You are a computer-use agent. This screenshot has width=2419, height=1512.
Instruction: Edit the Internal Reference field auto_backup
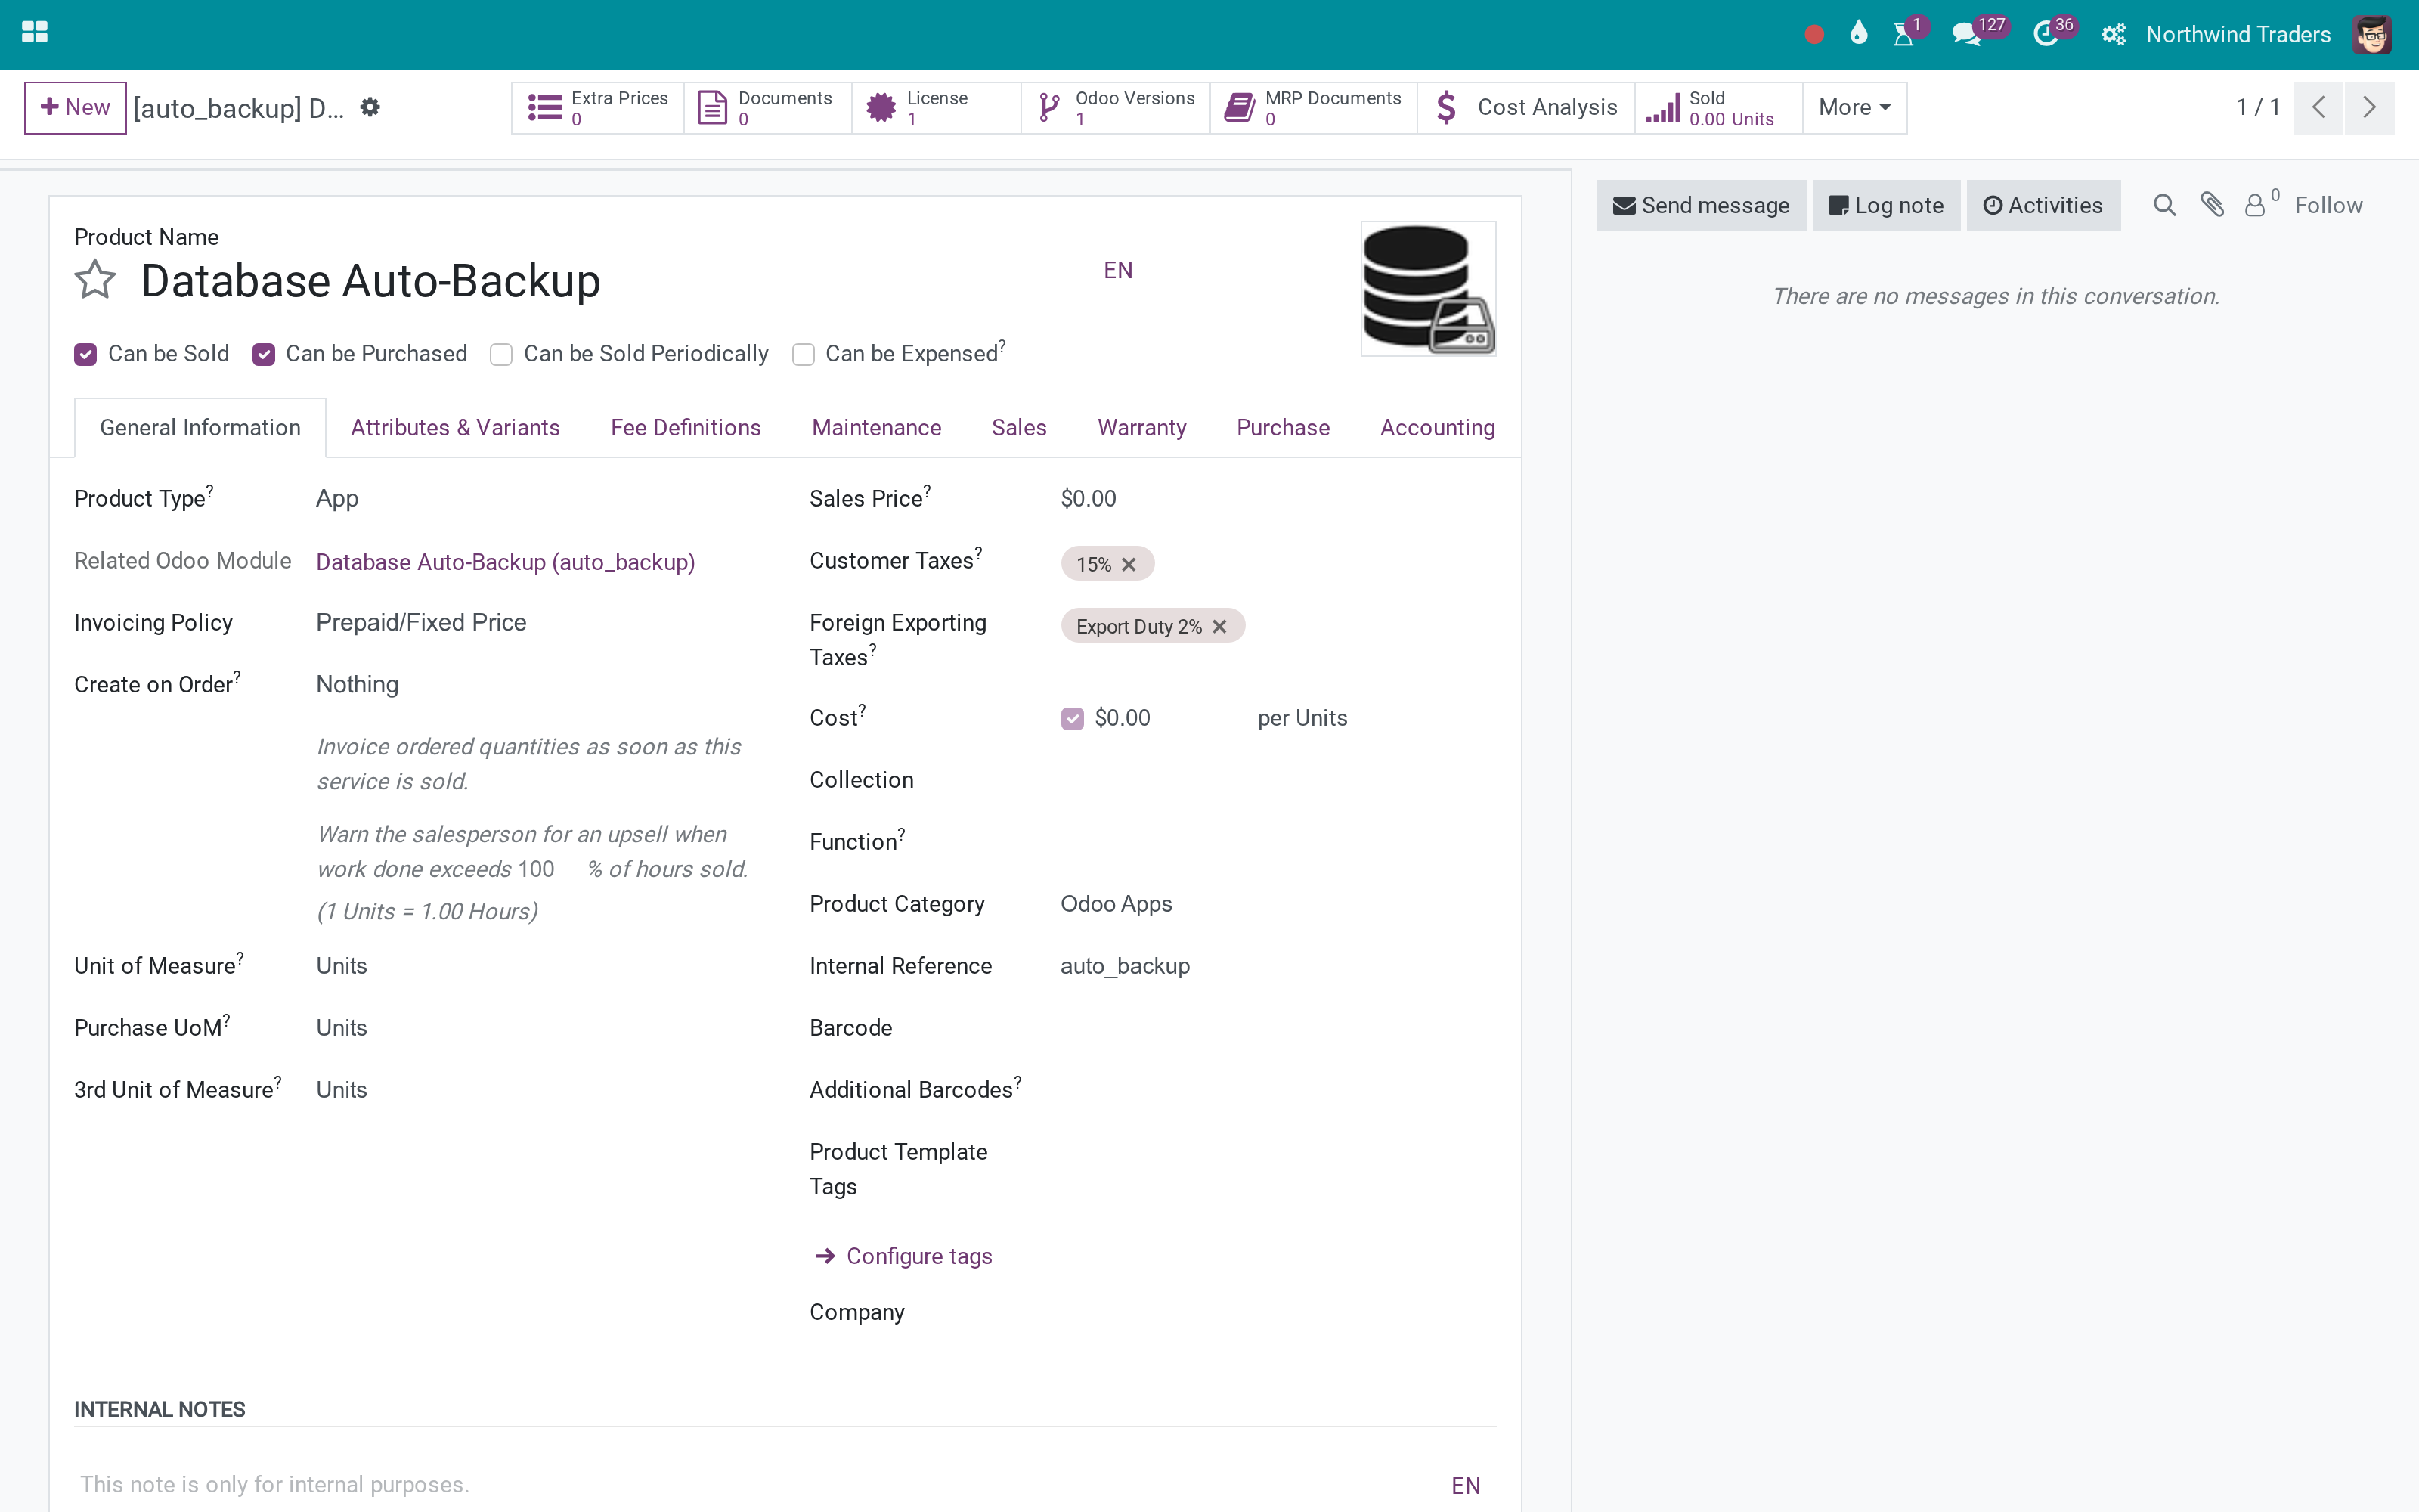tap(1278, 966)
